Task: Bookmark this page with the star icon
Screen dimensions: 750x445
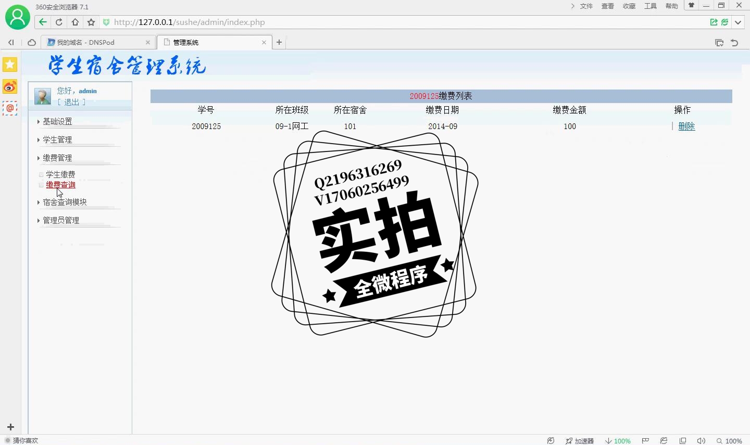Action: [x=91, y=22]
